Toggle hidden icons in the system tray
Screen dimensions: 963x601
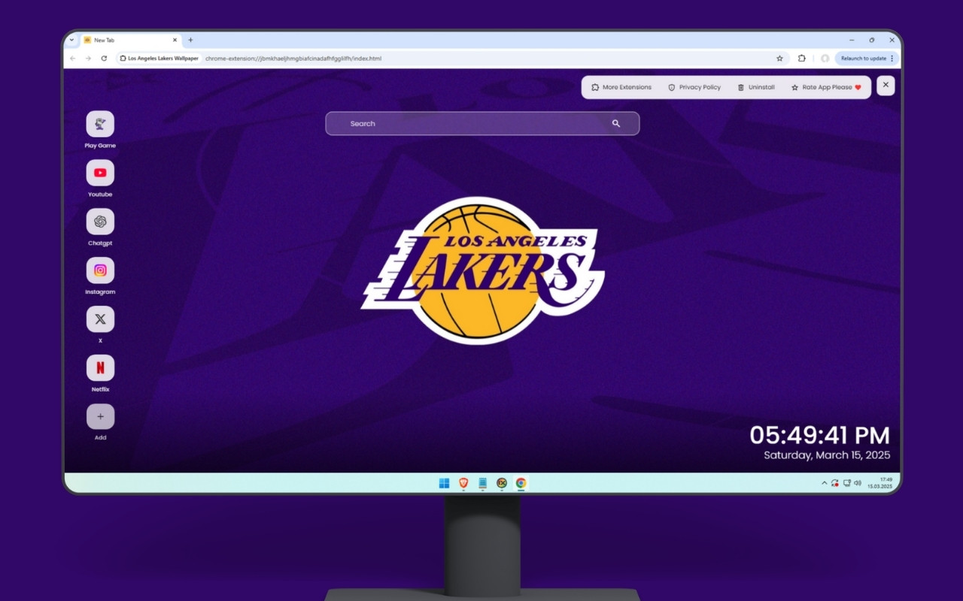point(824,483)
